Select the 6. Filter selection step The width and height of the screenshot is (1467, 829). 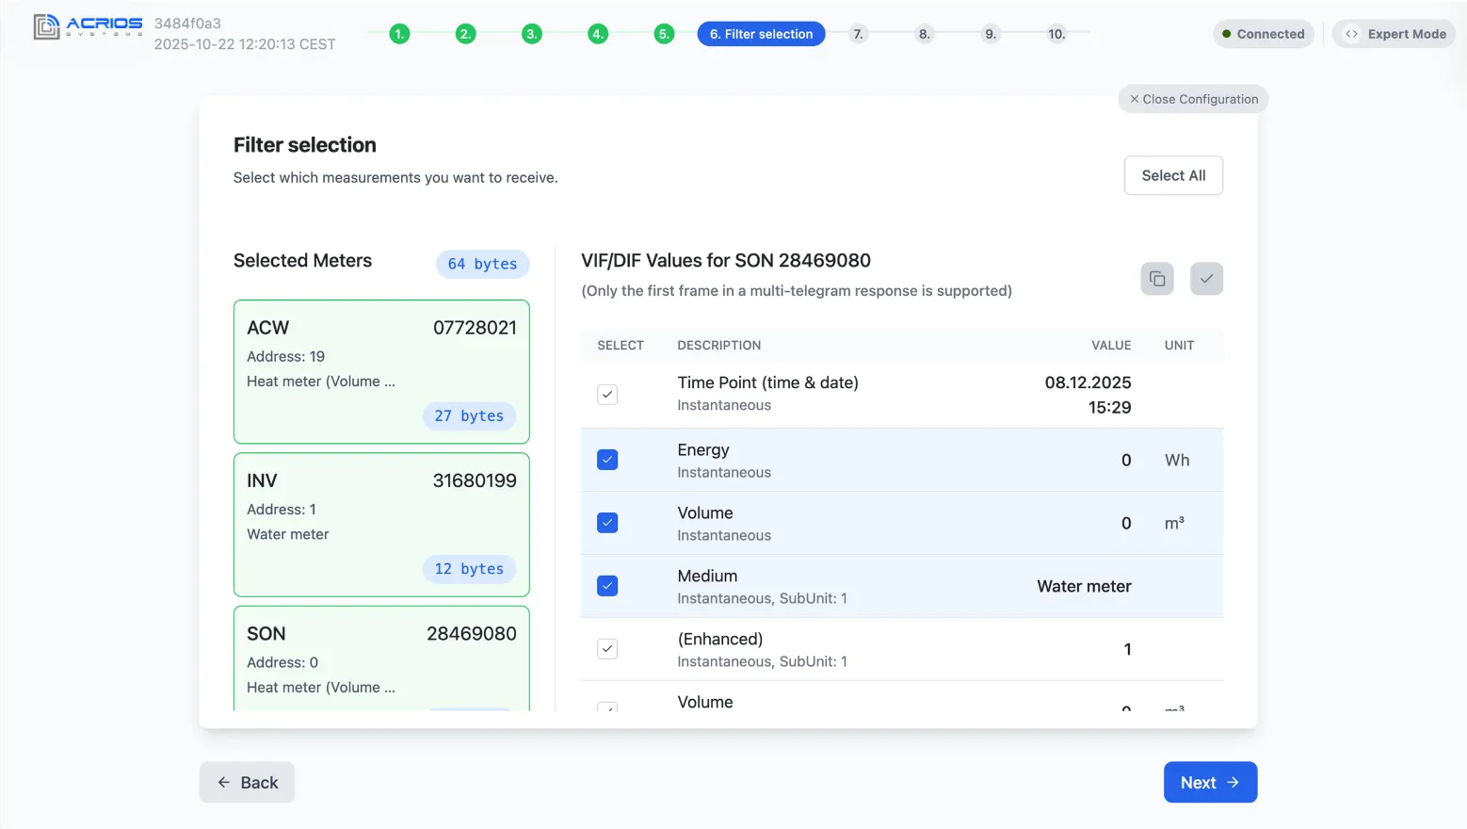(x=761, y=34)
